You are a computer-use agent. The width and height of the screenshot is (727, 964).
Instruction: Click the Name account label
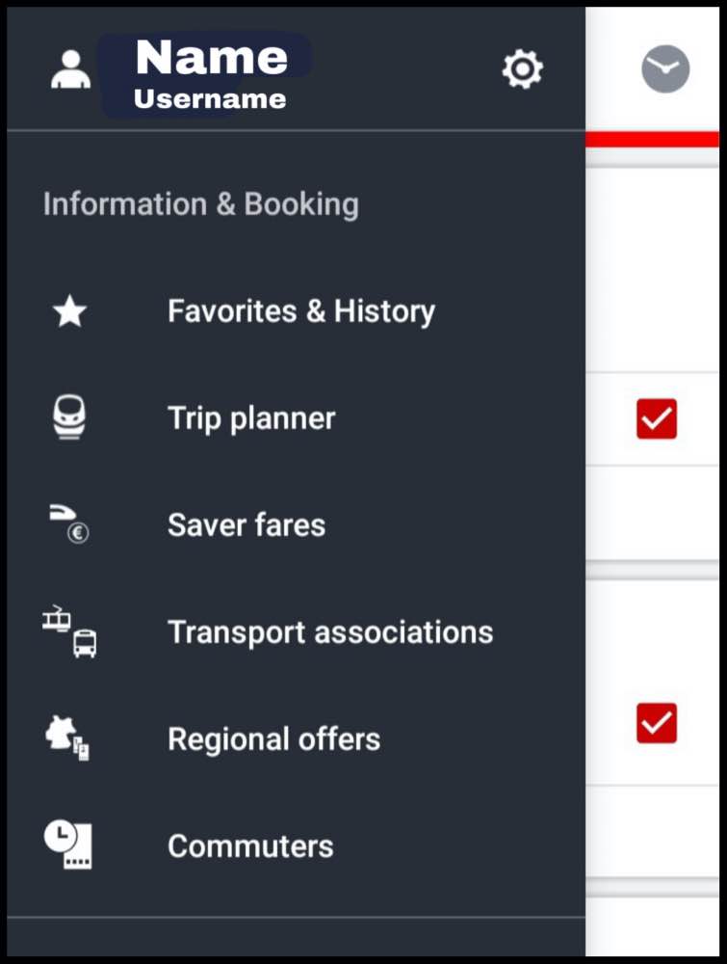pyautogui.click(x=212, y=57)
